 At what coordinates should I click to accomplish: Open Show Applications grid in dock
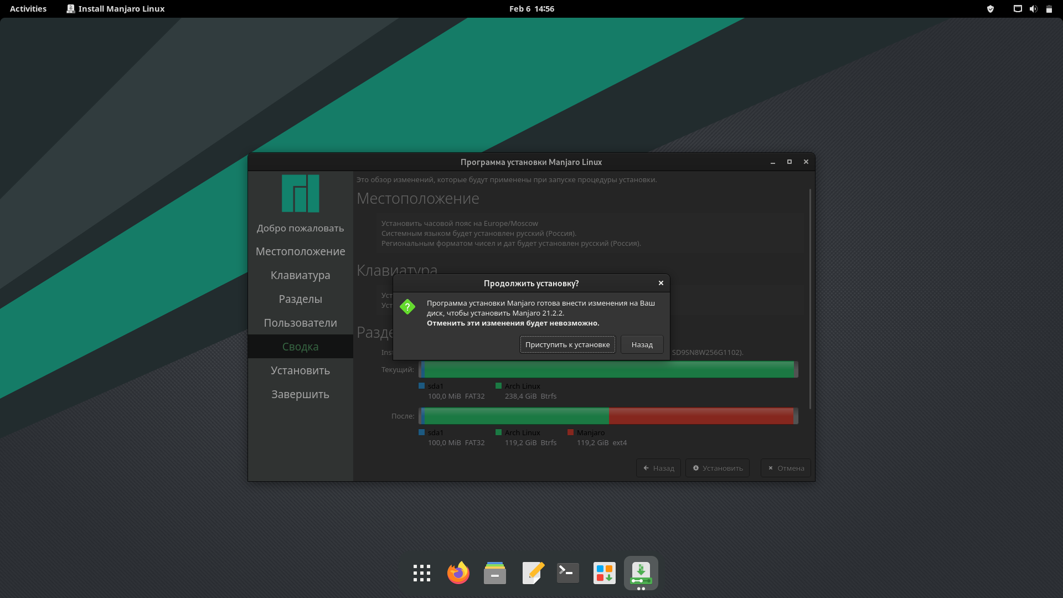(x=422, y=573)
